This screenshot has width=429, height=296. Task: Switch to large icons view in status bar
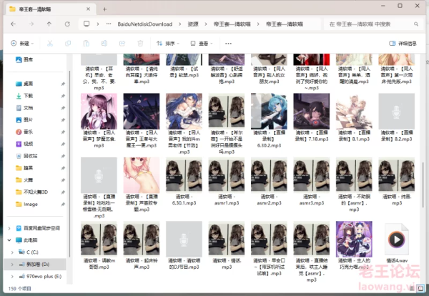point(421,288)
